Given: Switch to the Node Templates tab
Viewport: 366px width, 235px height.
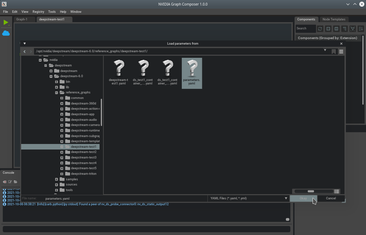Looking at the screenshot, I should [x=333, y=19].
